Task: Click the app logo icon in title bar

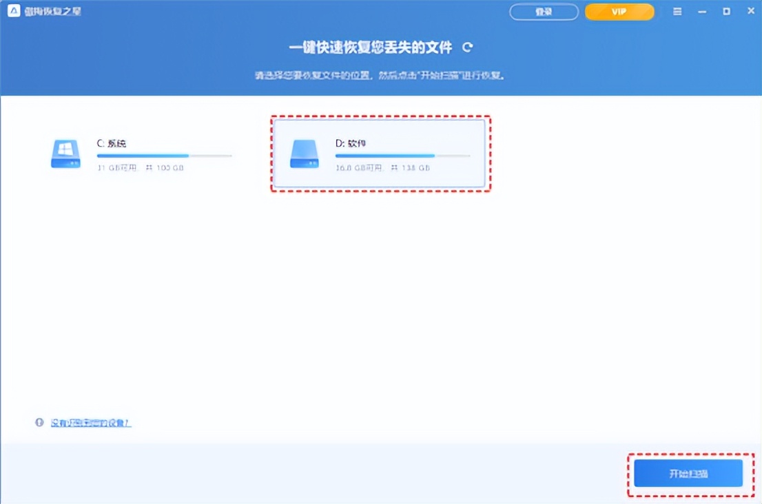Action: point(15,11)
